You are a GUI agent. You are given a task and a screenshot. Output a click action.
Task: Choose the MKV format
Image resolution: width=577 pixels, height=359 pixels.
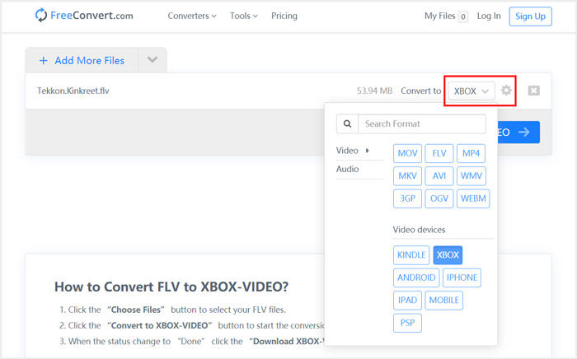point(407,176)
